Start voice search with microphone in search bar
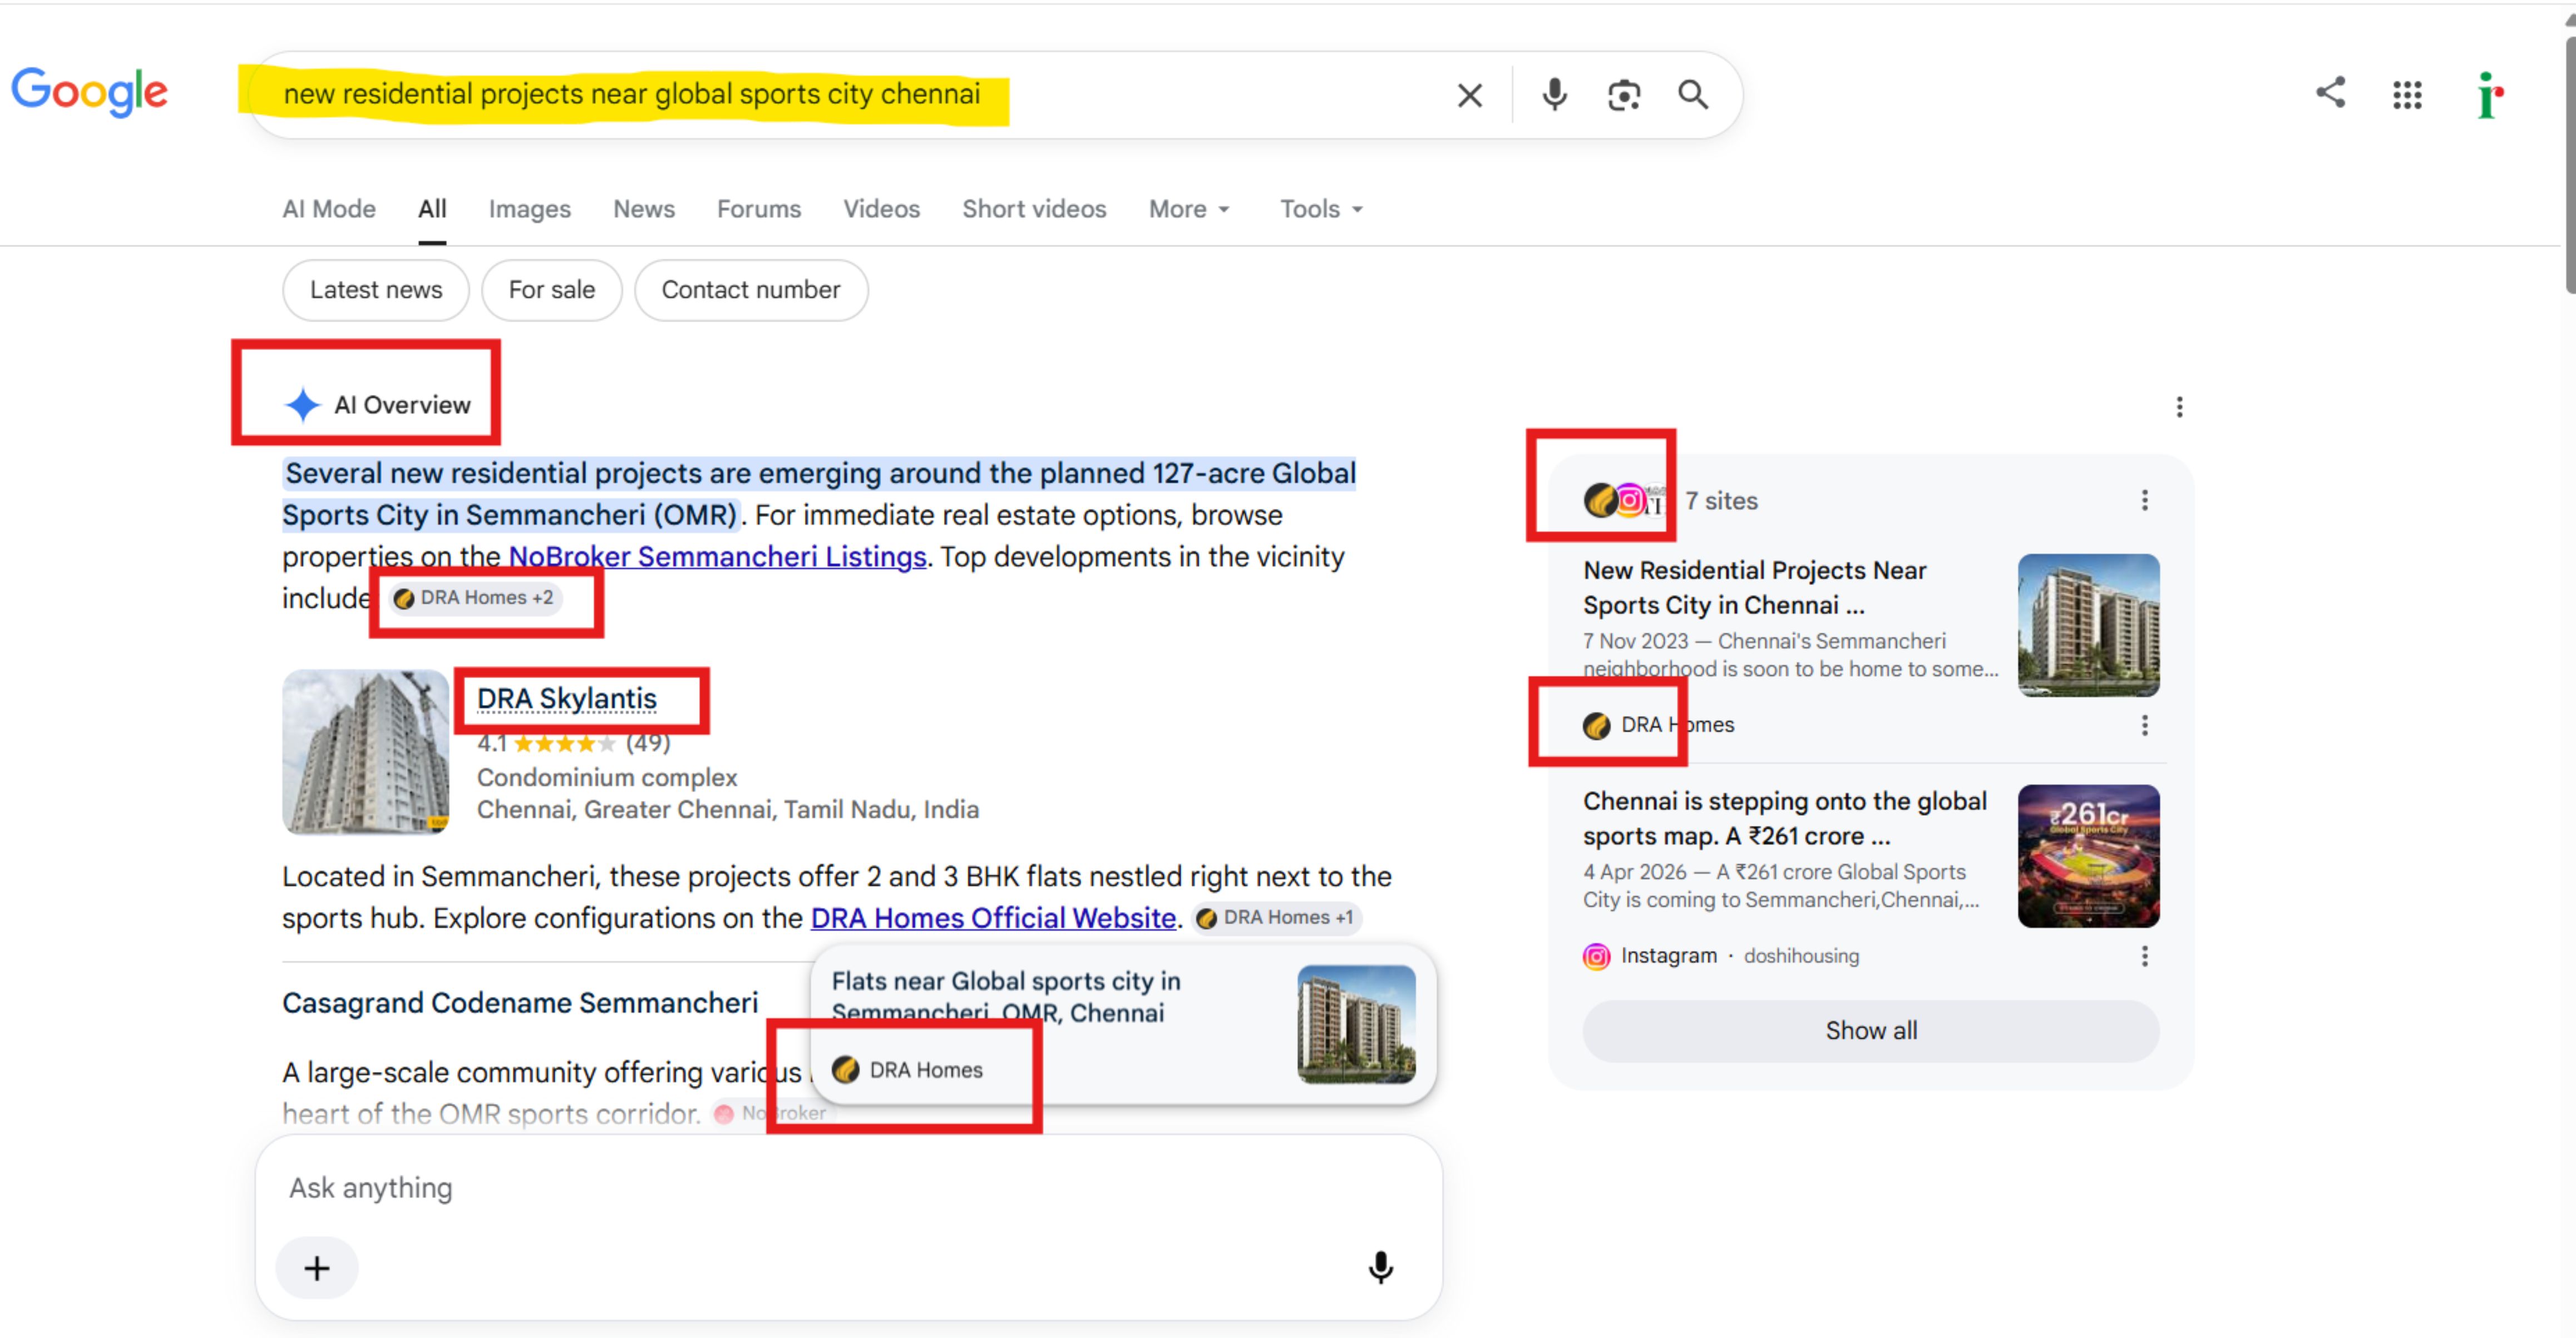Screen dimensions: 2576x1338 tap(1554, 95)
